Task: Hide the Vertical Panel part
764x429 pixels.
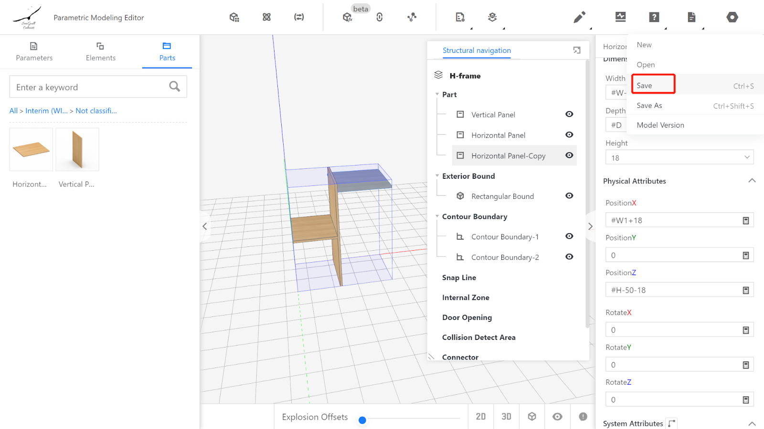Action: click(569, 114)
